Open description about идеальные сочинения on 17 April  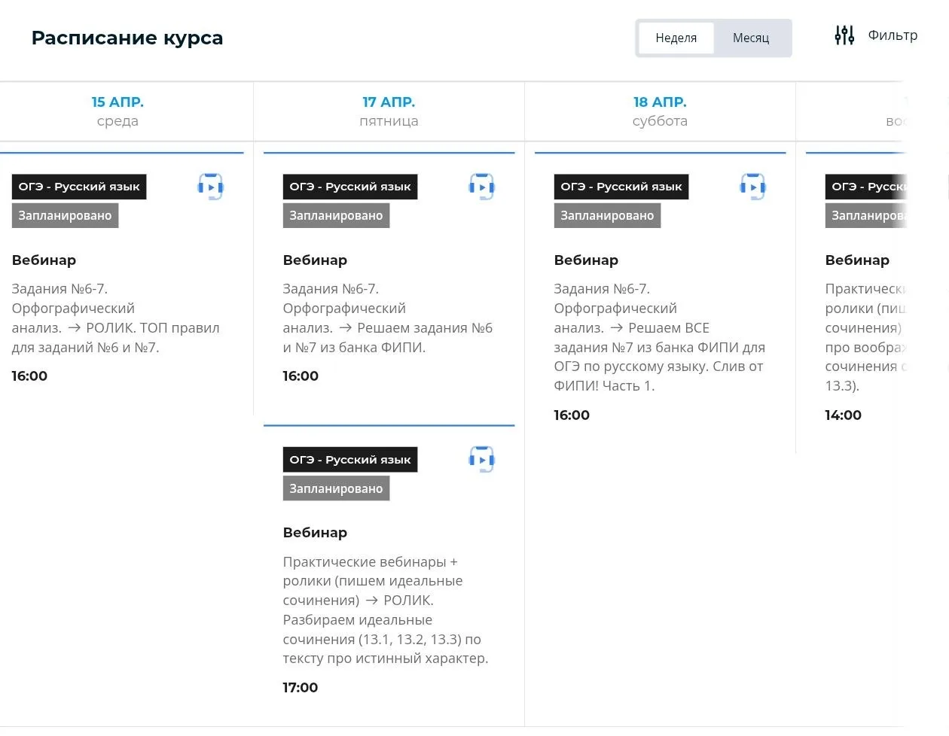(x=385, y=610)
